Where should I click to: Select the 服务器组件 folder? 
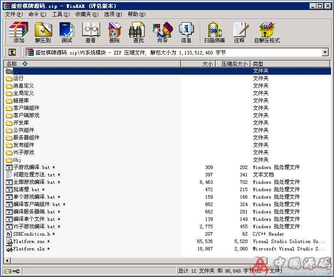tap(23, 138)
